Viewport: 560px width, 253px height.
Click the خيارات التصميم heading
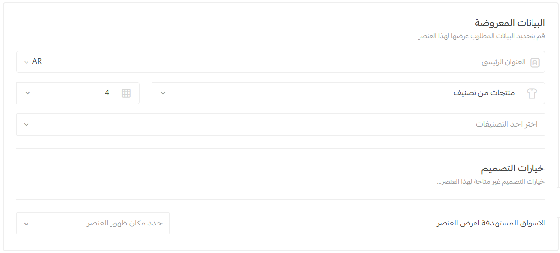tap(513, 169)
